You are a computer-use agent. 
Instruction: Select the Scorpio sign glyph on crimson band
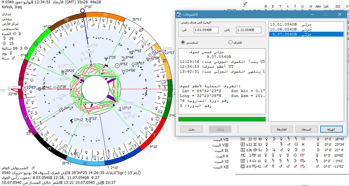click(x=22, y=79)
